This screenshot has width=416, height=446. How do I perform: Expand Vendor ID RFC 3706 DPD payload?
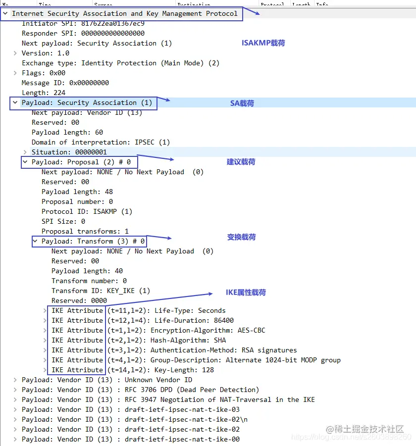pyautogui.click(x=15, y=390)
